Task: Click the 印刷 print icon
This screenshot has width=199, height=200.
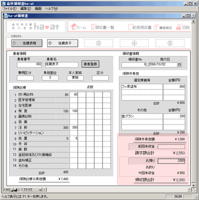Action: 183,27
